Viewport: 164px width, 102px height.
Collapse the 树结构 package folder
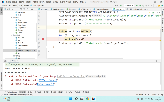tap(12, 35)
